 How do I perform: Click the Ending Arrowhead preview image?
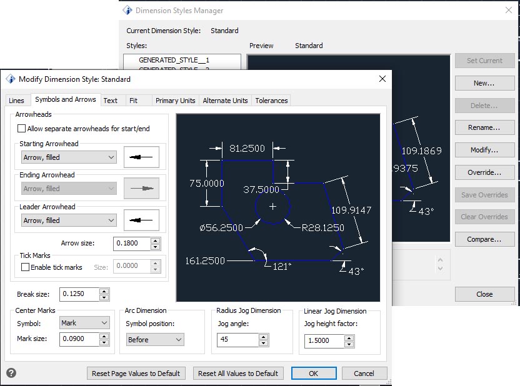[142, 188]
